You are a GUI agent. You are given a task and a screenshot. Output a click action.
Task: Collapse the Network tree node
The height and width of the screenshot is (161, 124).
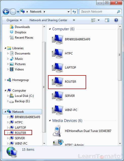click(x=6, y=112)
